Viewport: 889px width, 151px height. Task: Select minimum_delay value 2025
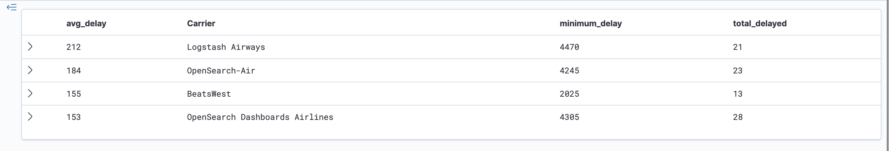click(569, 94)
